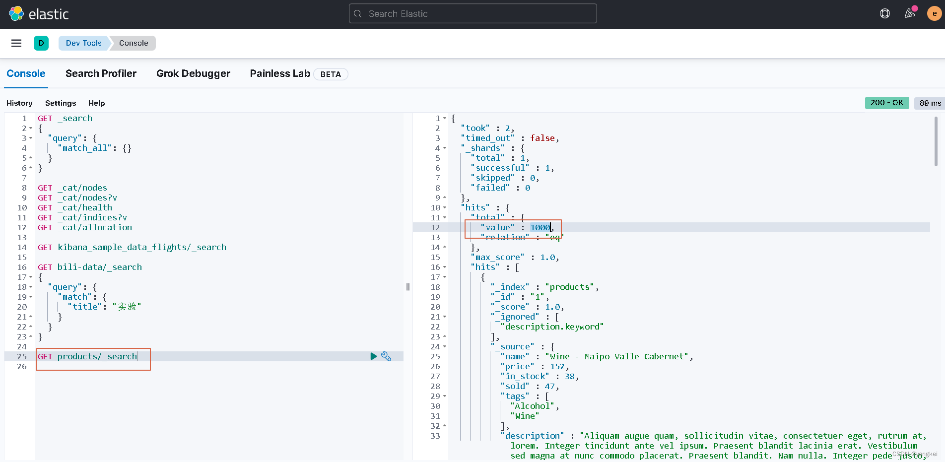Click the Console breadcrumb

point(134,43)
